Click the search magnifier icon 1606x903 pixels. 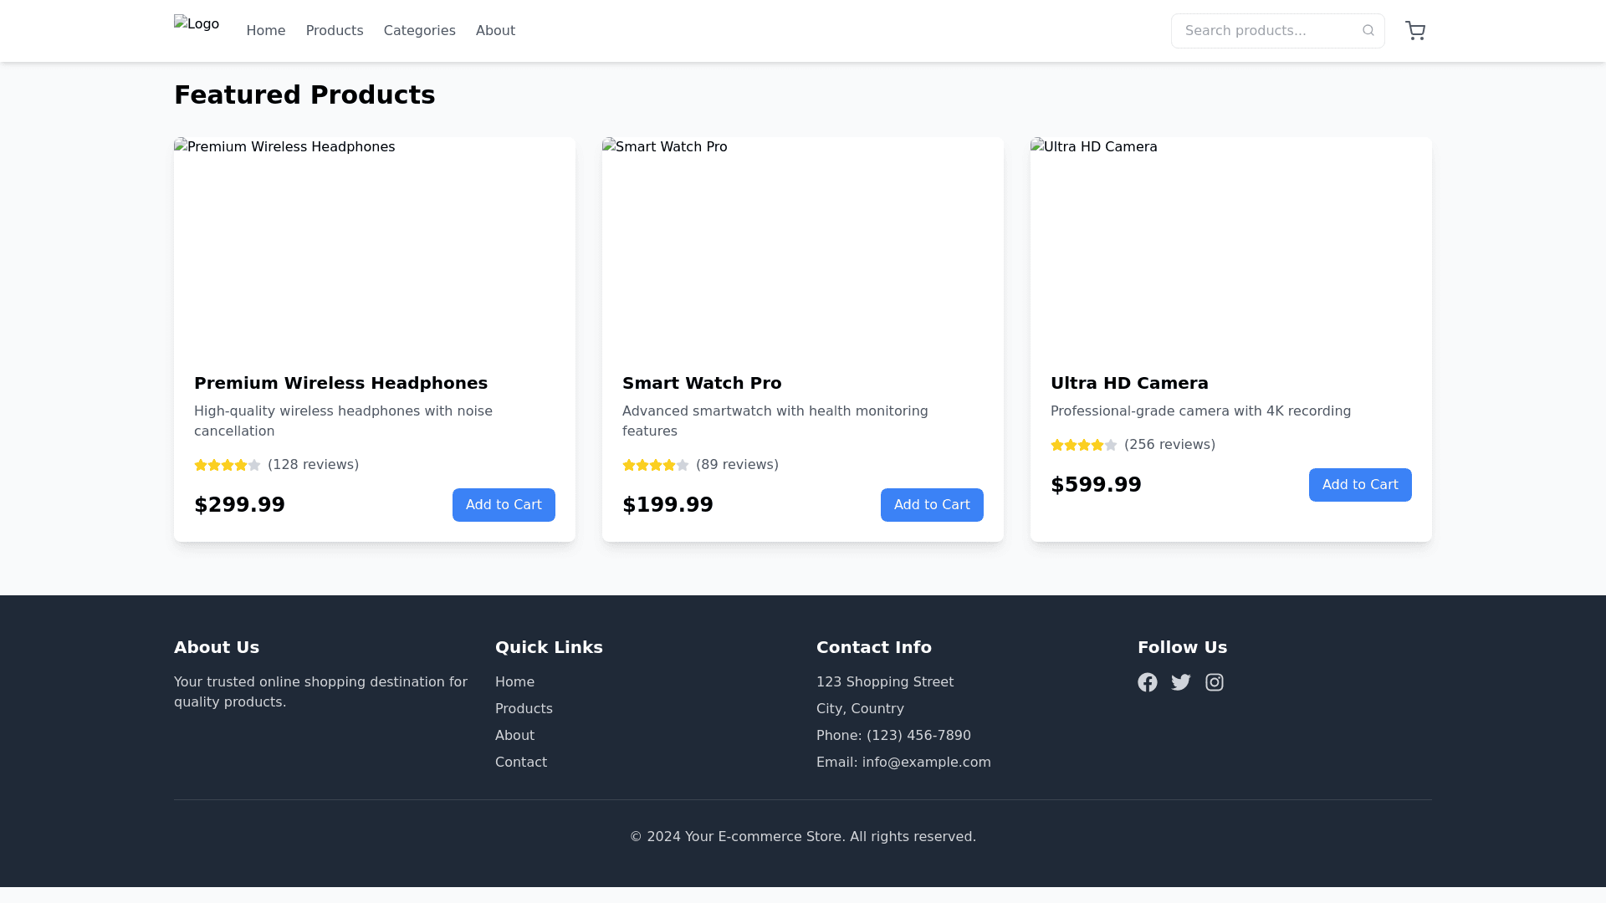click(x=1368, y=31)
